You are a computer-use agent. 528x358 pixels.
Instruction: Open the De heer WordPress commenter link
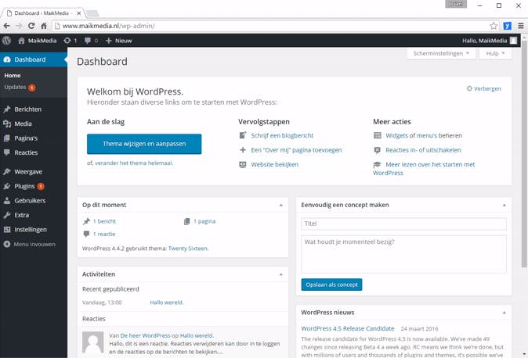145,335
